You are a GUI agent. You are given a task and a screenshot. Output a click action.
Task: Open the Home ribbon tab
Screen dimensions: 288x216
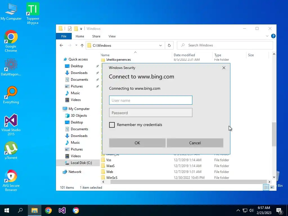pos(80,36)
